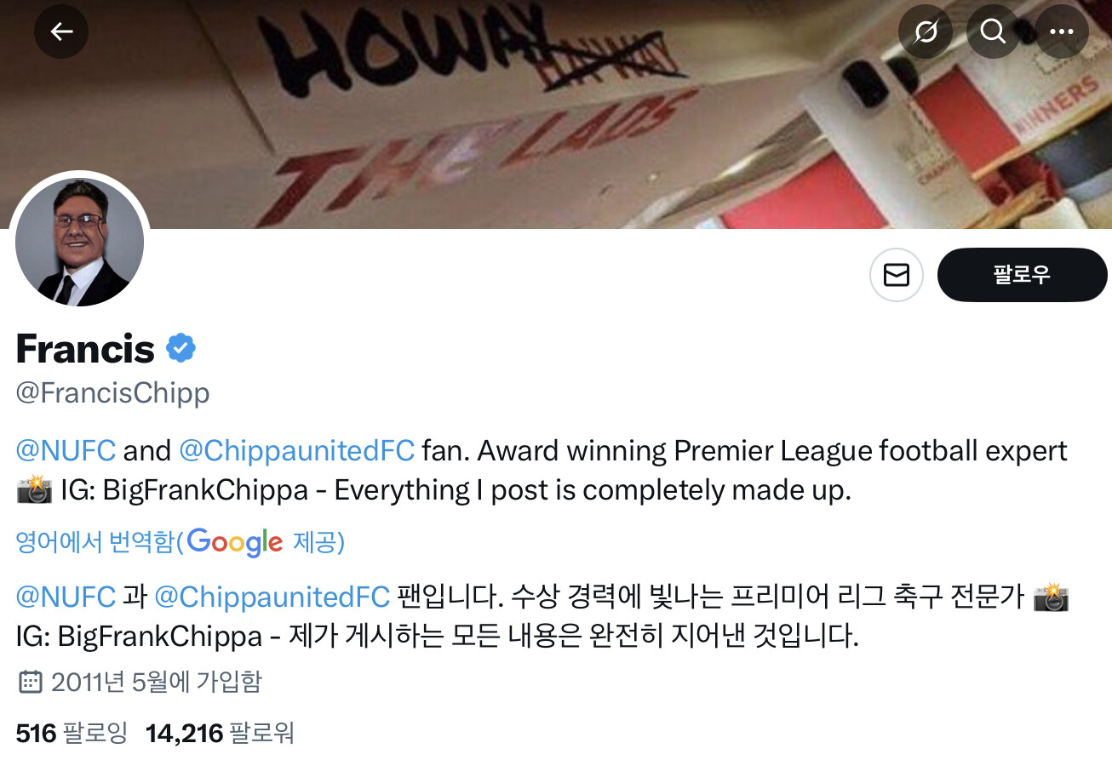Click the blue verified badge next to Francis
1112x783 pixels.
click(x=181, y=348)
